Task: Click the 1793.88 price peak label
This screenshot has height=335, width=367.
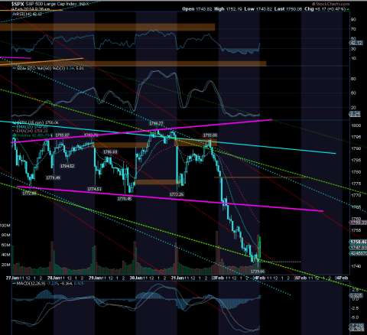Action: pos(209,135)
